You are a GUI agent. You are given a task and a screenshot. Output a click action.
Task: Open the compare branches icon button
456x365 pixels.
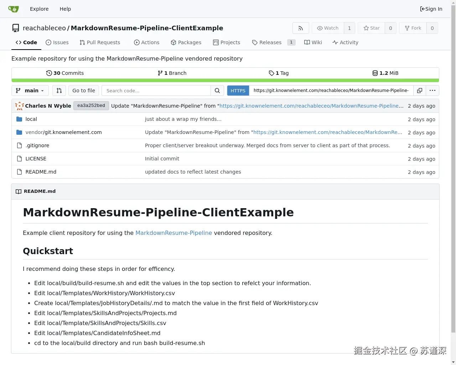[x=59, y=91]
